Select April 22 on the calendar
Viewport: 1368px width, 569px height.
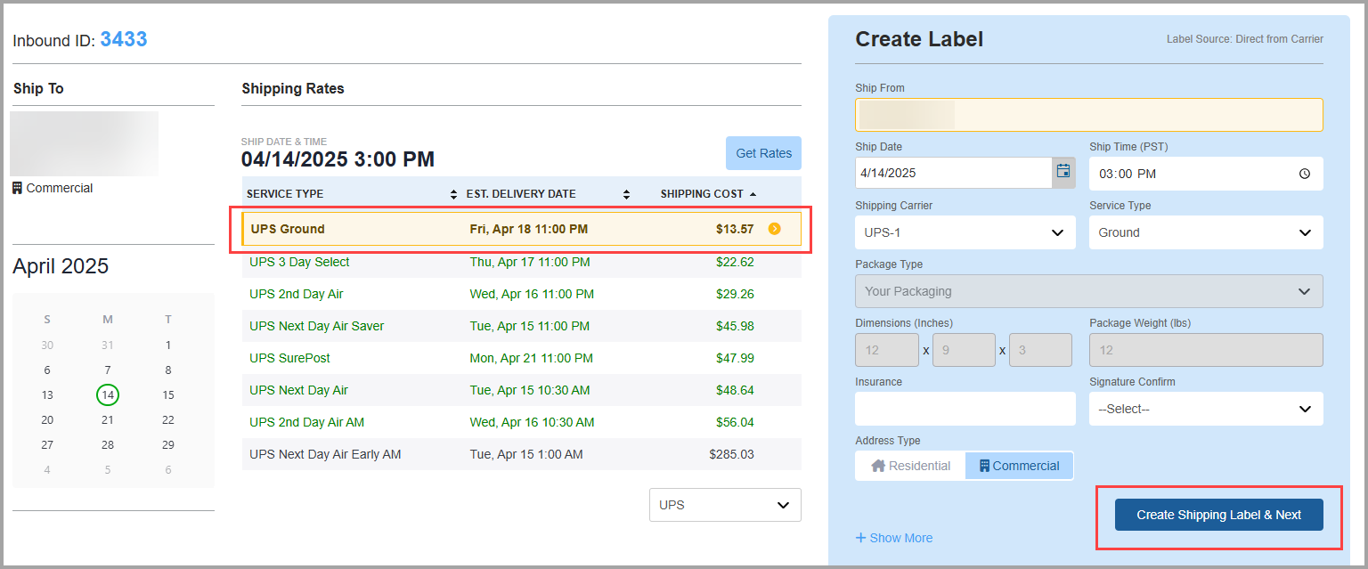point(168,419)
